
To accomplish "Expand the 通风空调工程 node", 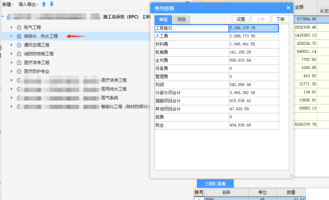I will click(12, 45).
